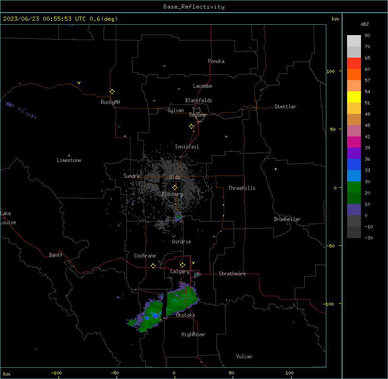
Task: Click the dBZ legend heading
Action: [365, 24]
